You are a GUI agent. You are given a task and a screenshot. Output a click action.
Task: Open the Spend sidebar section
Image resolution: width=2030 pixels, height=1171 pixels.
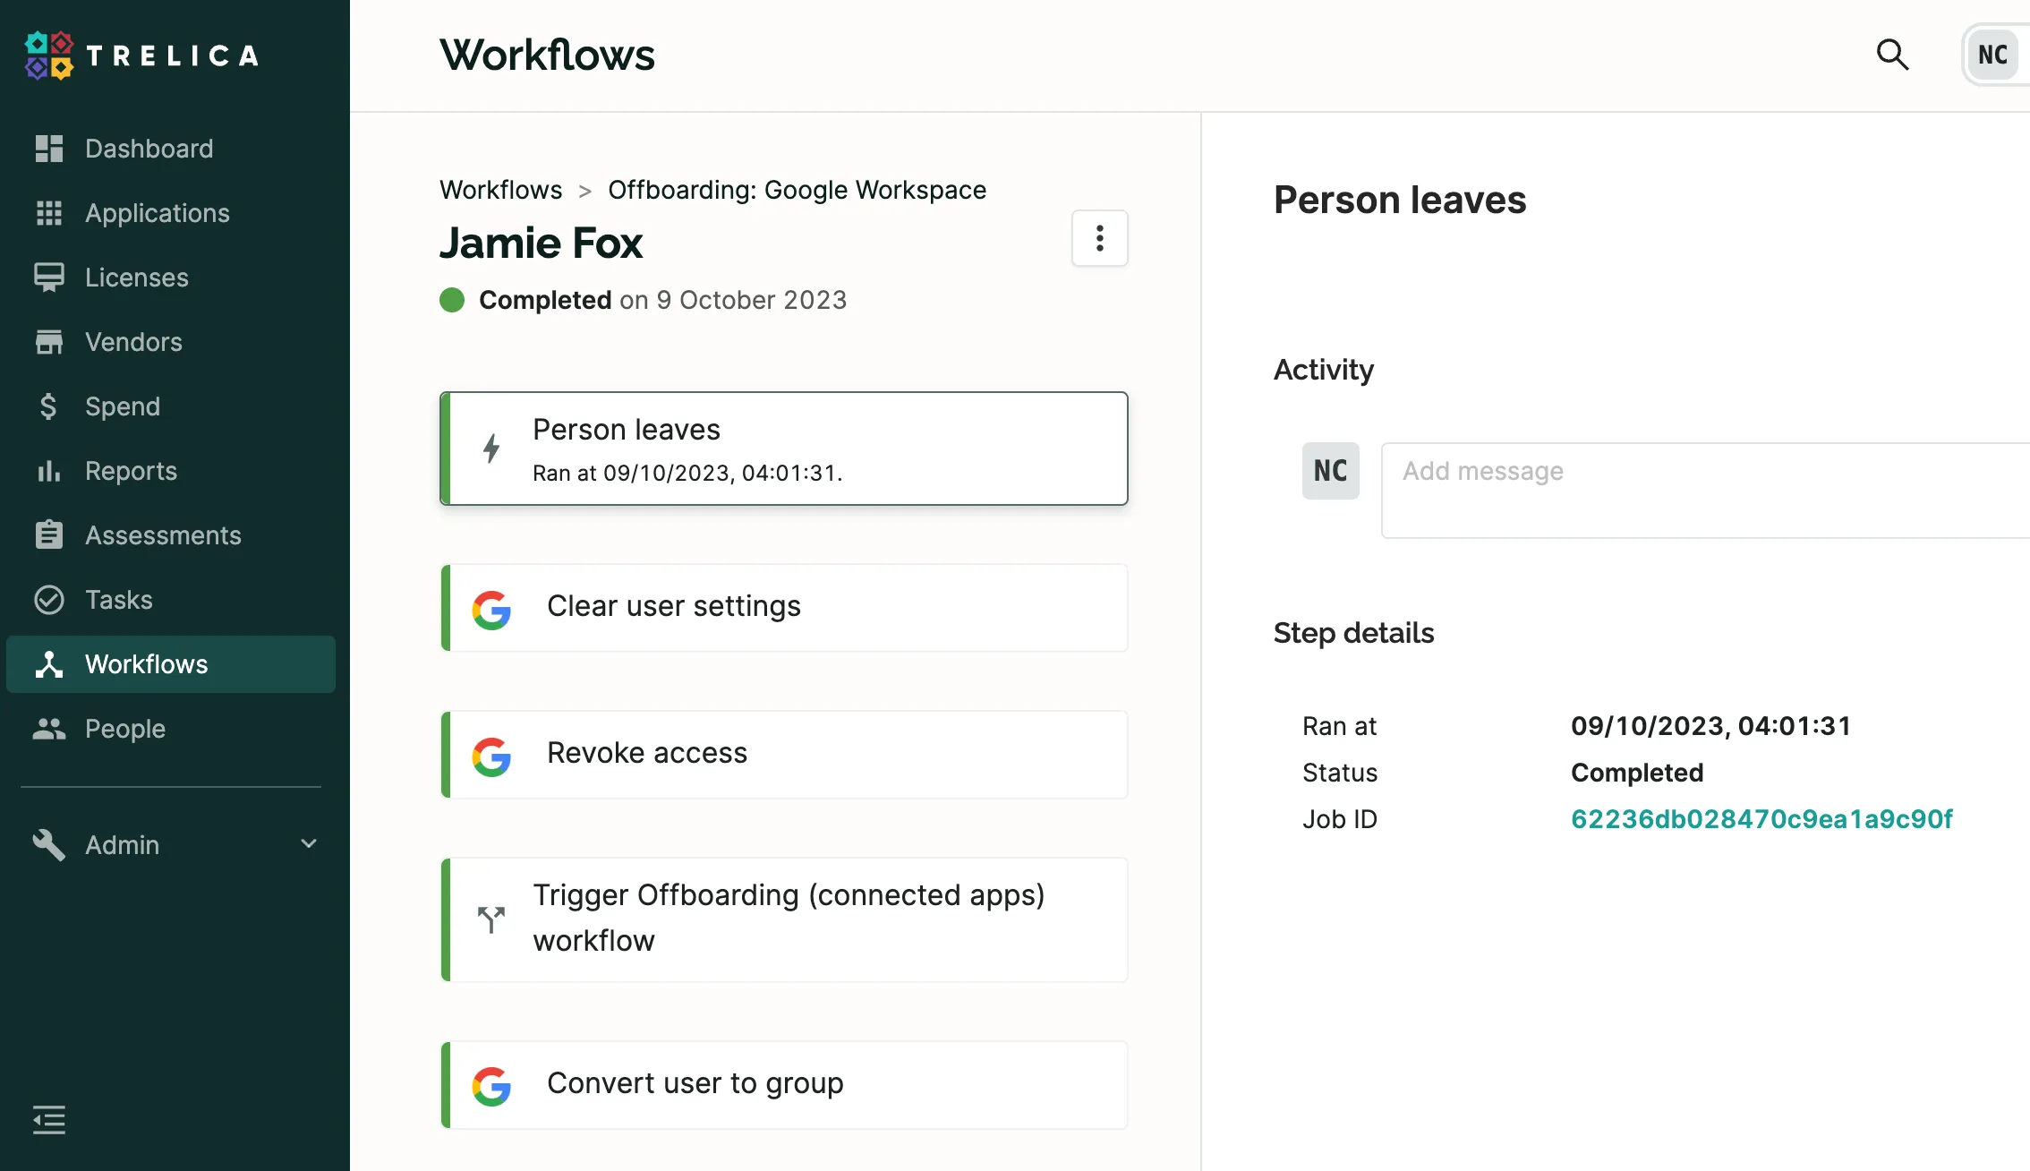122,406
